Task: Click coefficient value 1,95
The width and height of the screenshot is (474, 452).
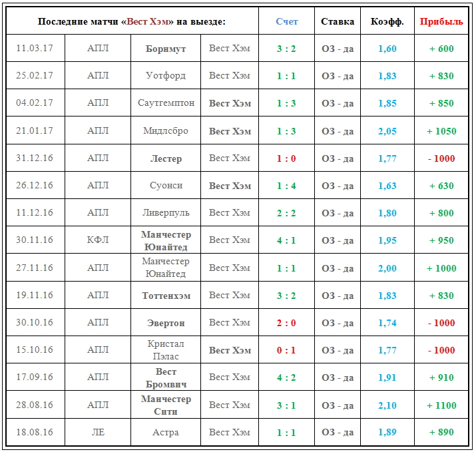Action: (x=387, y=240)
